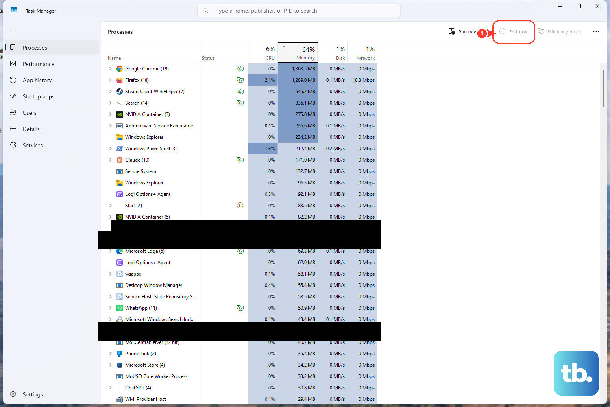610x407 pixels.
Task: Sort processes by CPU column
Action: point(263,53)
